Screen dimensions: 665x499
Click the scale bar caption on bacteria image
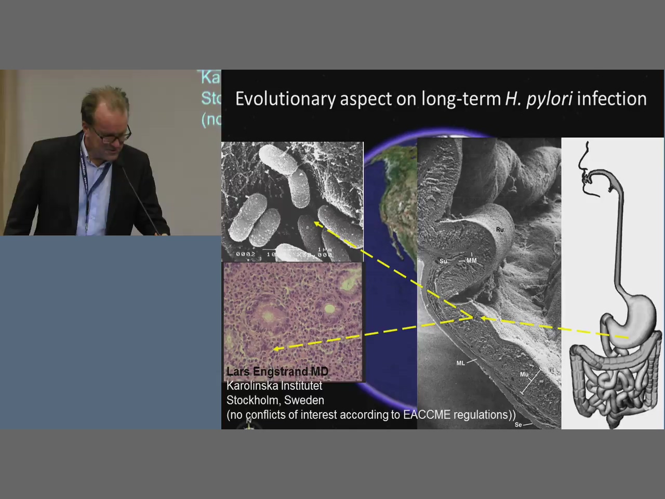coord(284,254)
